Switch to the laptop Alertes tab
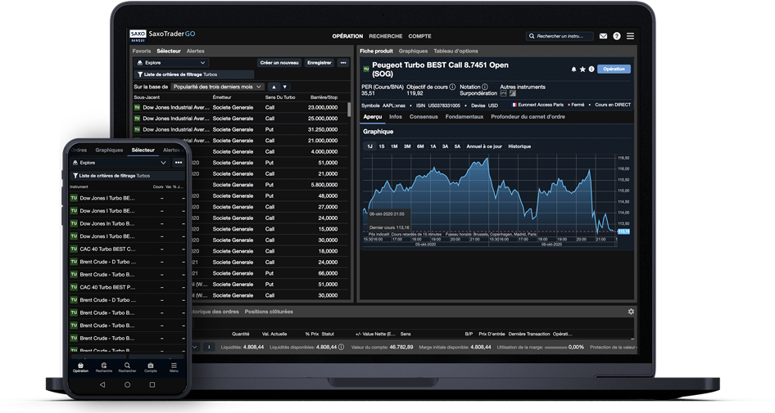This screenshot has width=775, height=413. (x=195, y=51)
